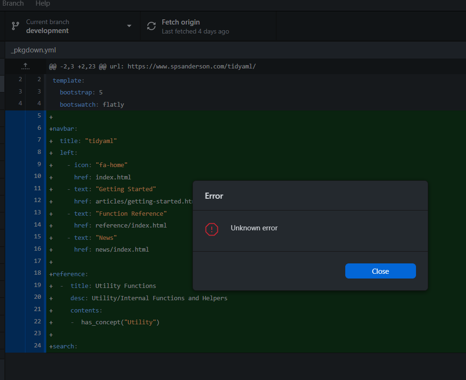The image size is (466, 380).
Task: Click the expand-hunk up arrow in the diff gutter
Action: point(25,66)
